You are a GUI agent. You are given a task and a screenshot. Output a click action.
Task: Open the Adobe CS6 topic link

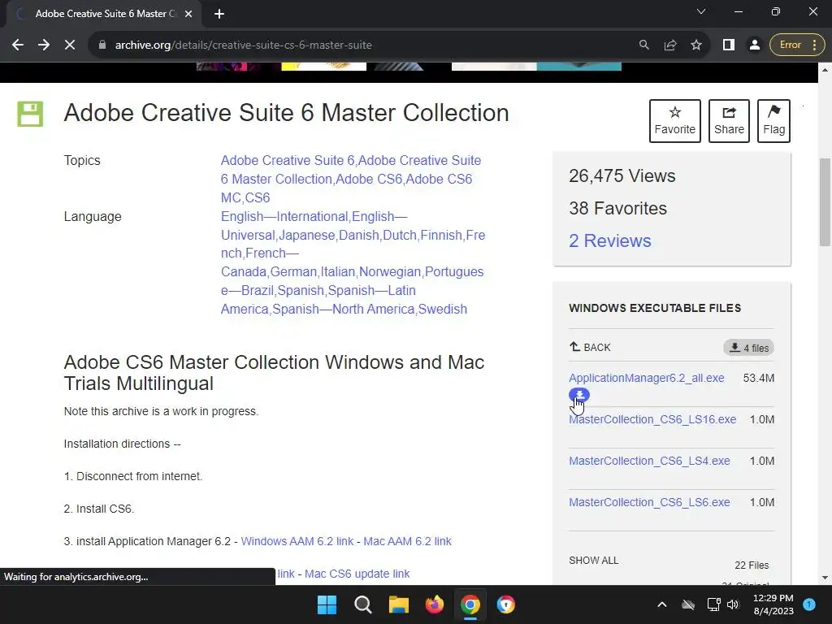click(370, 179)
